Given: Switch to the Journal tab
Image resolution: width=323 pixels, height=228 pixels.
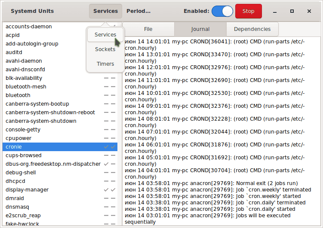Looking at the screenshot, I should pyautogui.click(x=200, y=29).
